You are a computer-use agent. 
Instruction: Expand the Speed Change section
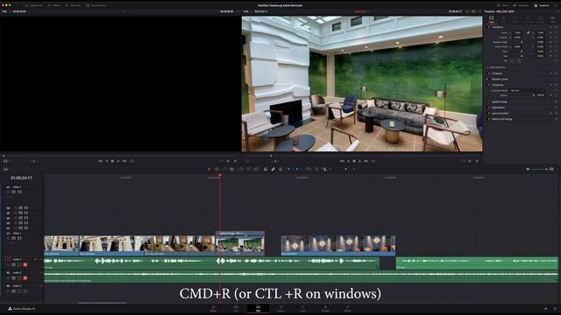point(500,101)
